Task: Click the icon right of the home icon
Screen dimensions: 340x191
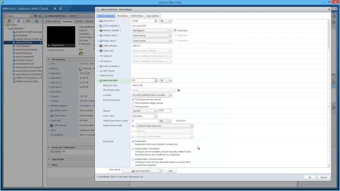Action: pos(61,8)
